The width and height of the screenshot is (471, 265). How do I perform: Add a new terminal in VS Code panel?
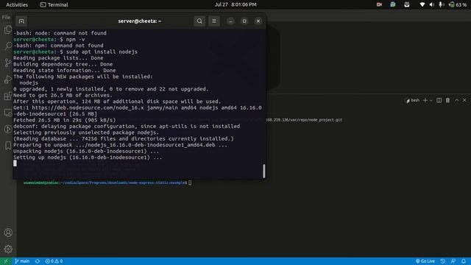425,100
